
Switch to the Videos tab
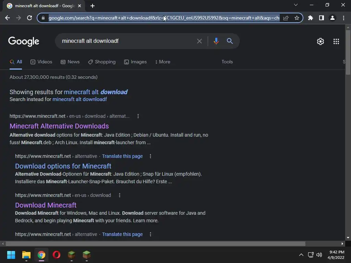41,62
